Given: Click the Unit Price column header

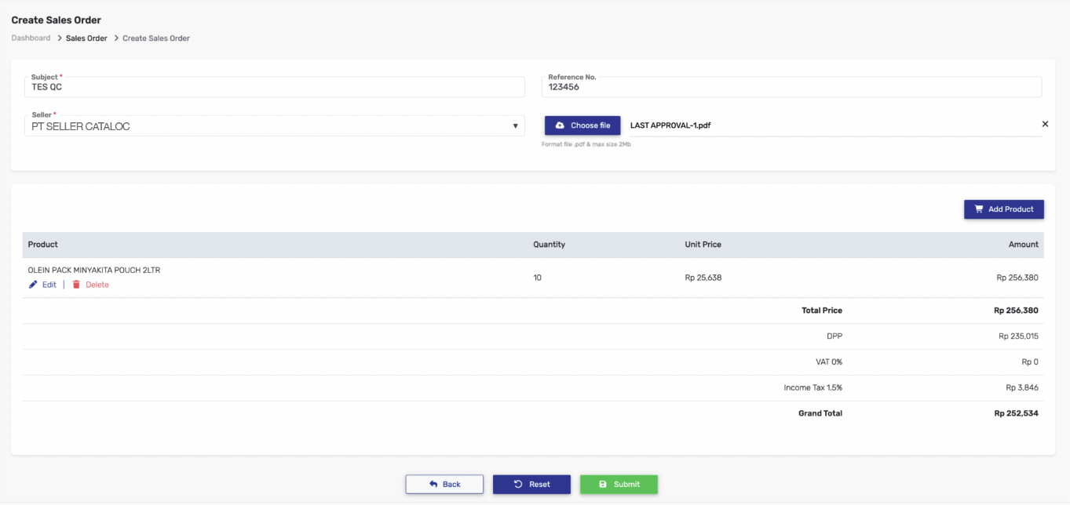Looking at the screenshot, I should click(x=703, y=245).
